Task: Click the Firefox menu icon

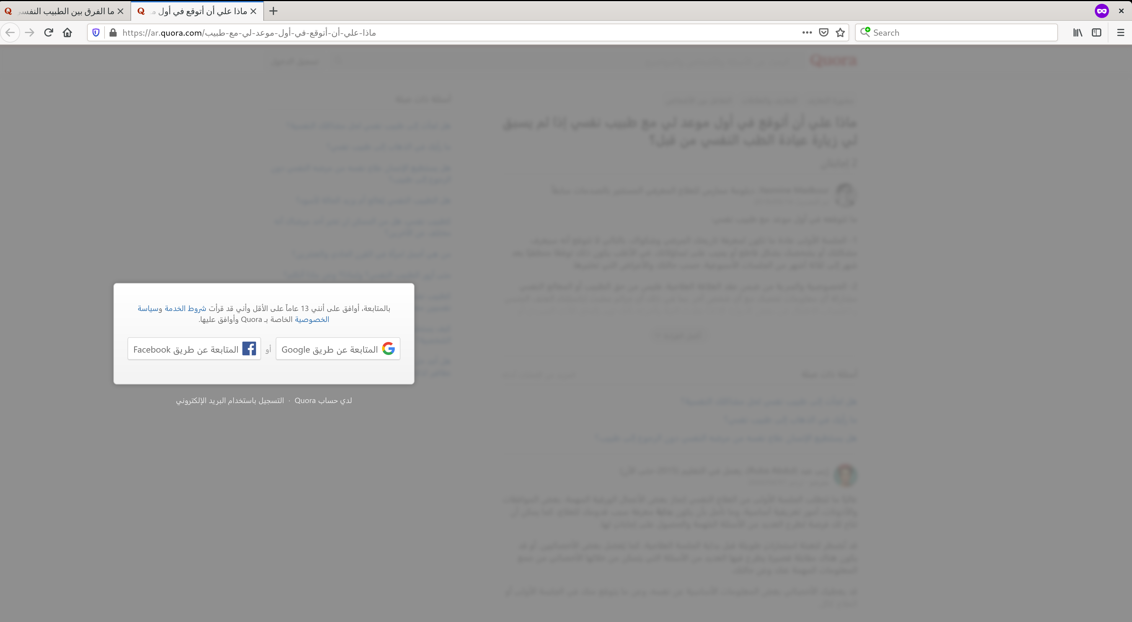Action: point(1120,32)
